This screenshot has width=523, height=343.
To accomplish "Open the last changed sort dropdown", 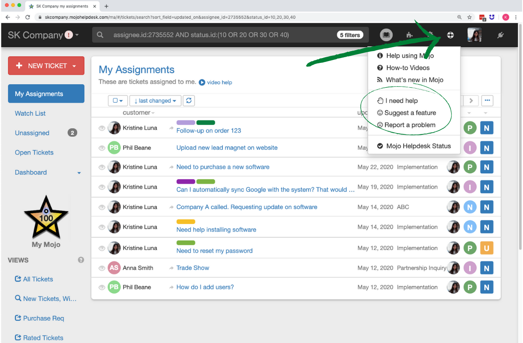I will 155,100.
